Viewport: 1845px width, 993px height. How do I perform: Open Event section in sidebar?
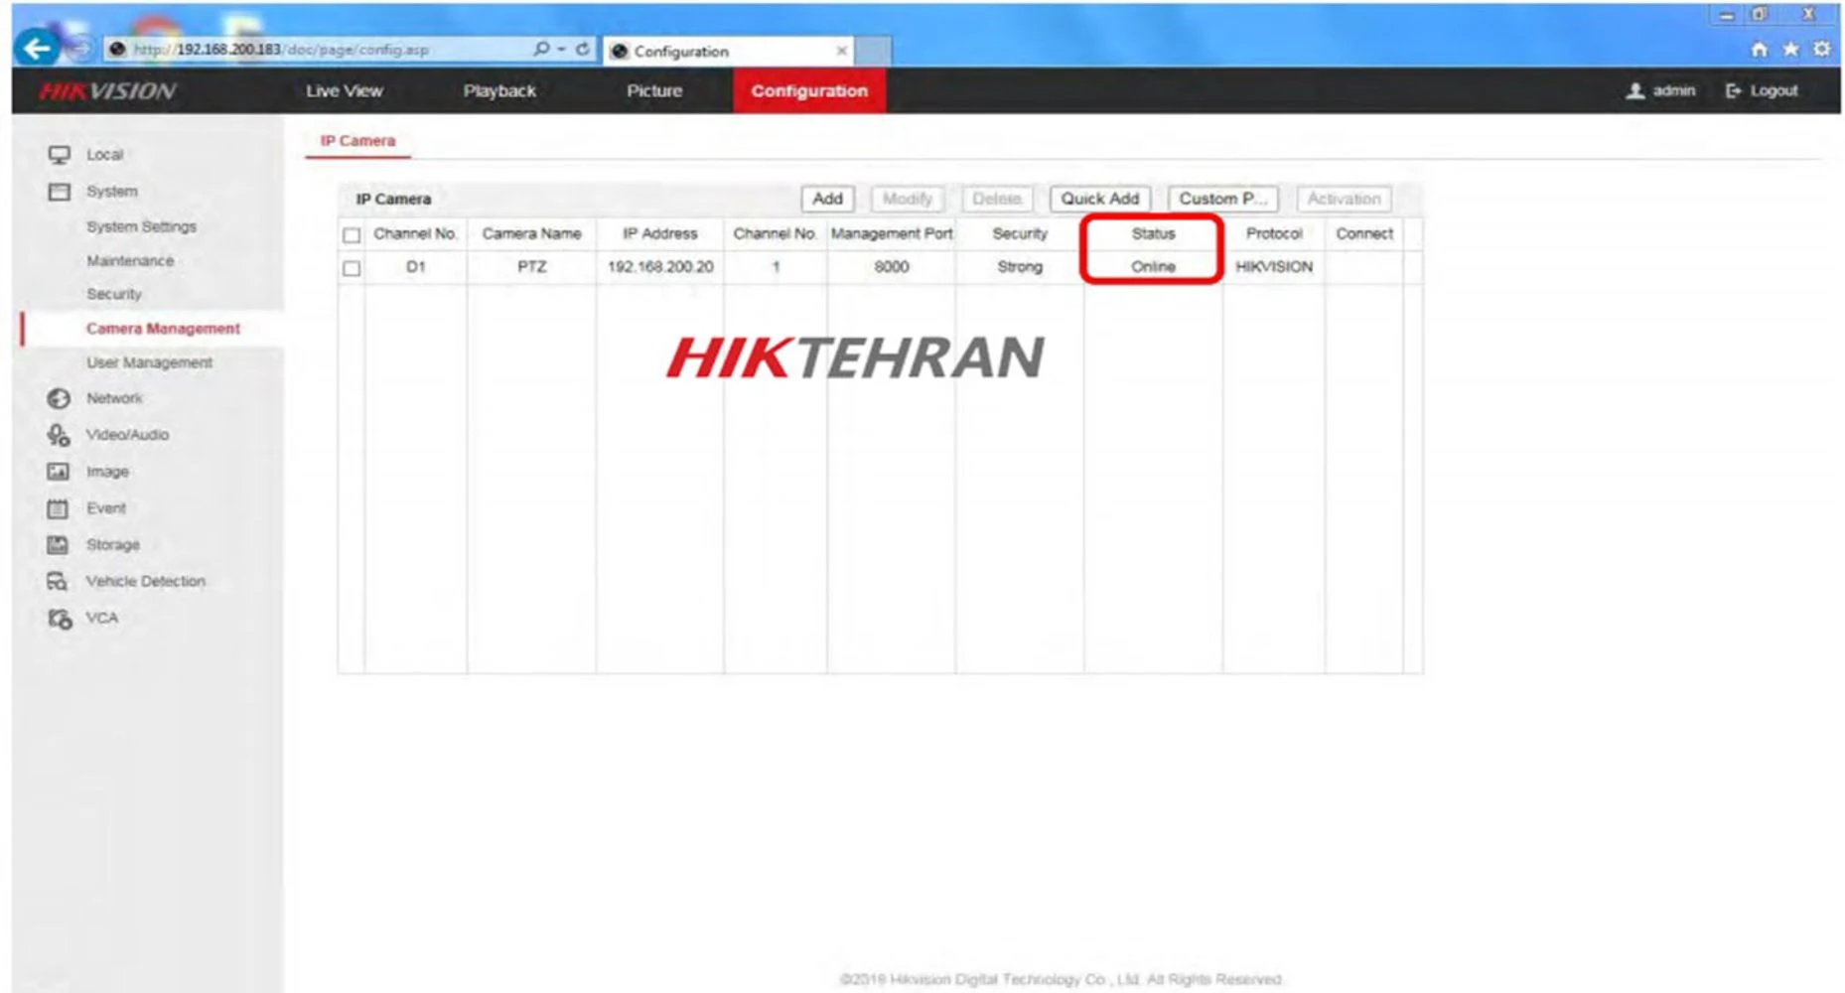coord(106,508)
